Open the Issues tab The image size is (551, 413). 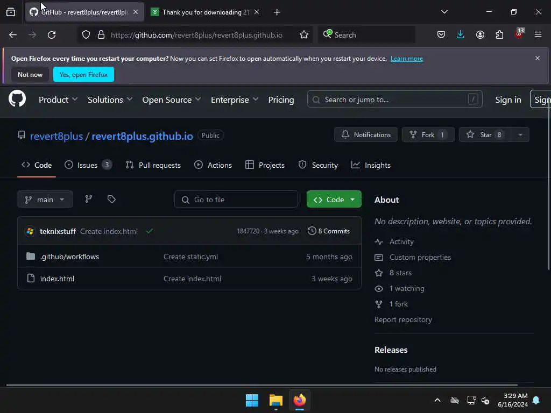click(88, 165)
